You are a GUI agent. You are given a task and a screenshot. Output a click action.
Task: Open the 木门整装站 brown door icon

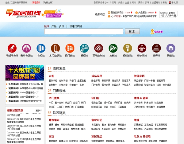pos(56,48)
